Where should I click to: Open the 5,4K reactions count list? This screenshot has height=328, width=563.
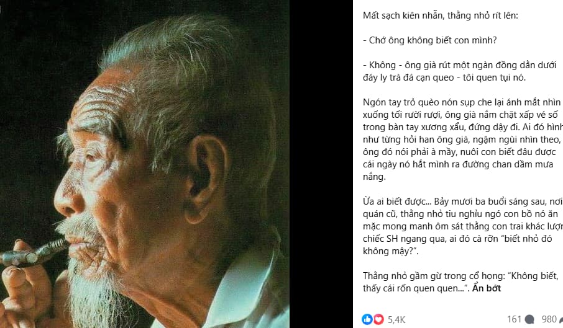coord(396,319)
